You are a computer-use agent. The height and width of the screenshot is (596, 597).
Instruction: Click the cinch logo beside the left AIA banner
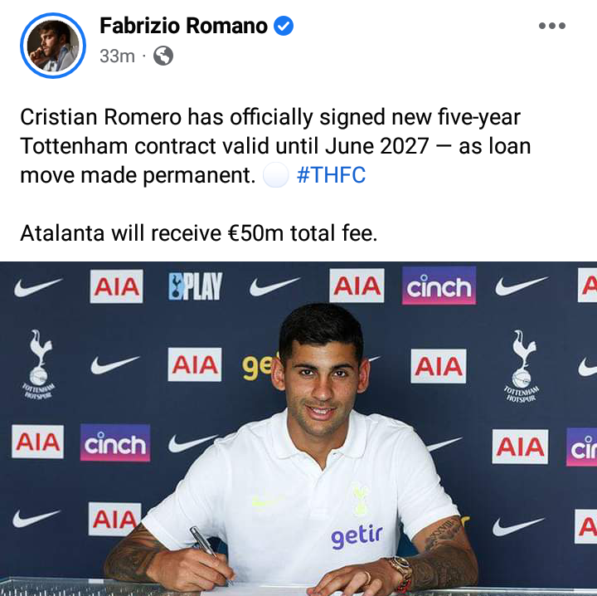coord(115,442)
